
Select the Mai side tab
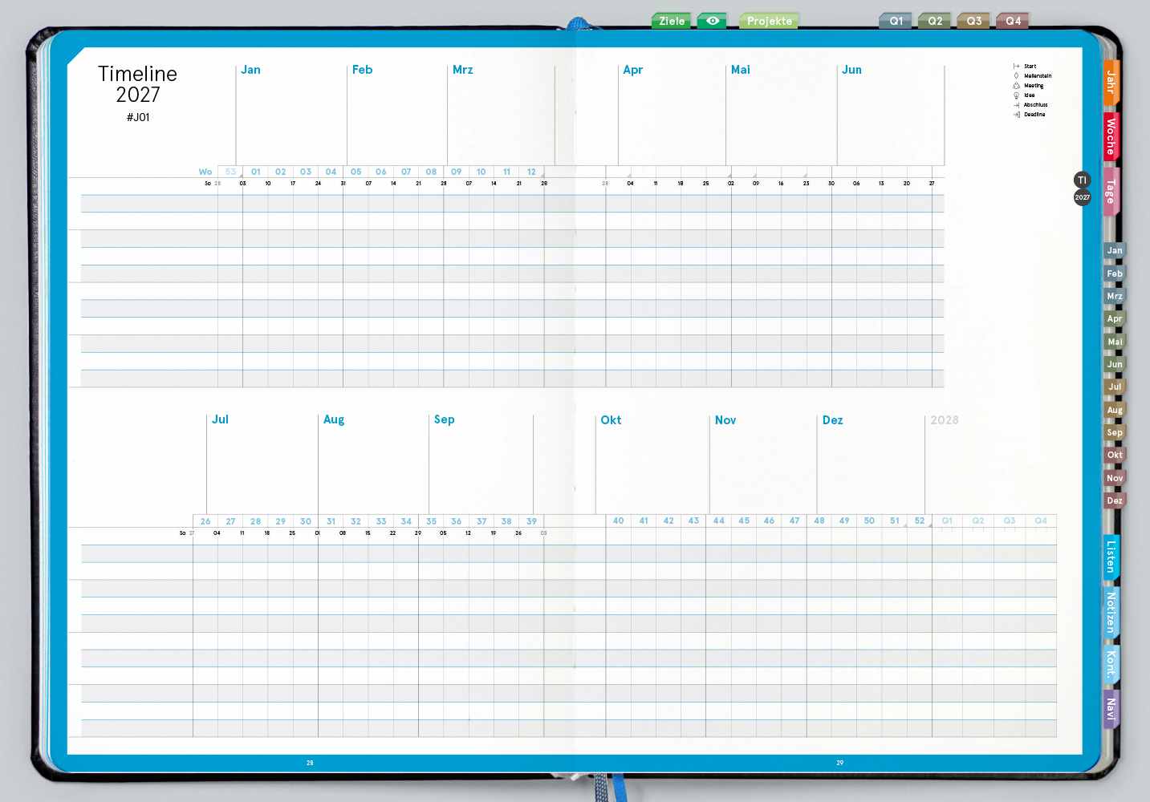click(1115, 342)
